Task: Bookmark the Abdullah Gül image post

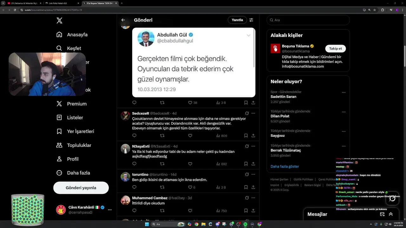Action: [246, 103]
